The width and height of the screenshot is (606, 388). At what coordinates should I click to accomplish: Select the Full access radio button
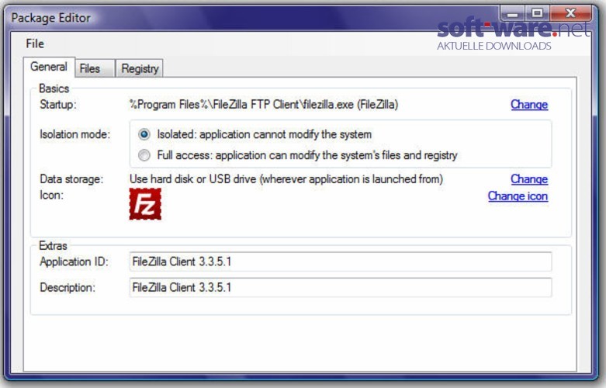tap(144, 155)
